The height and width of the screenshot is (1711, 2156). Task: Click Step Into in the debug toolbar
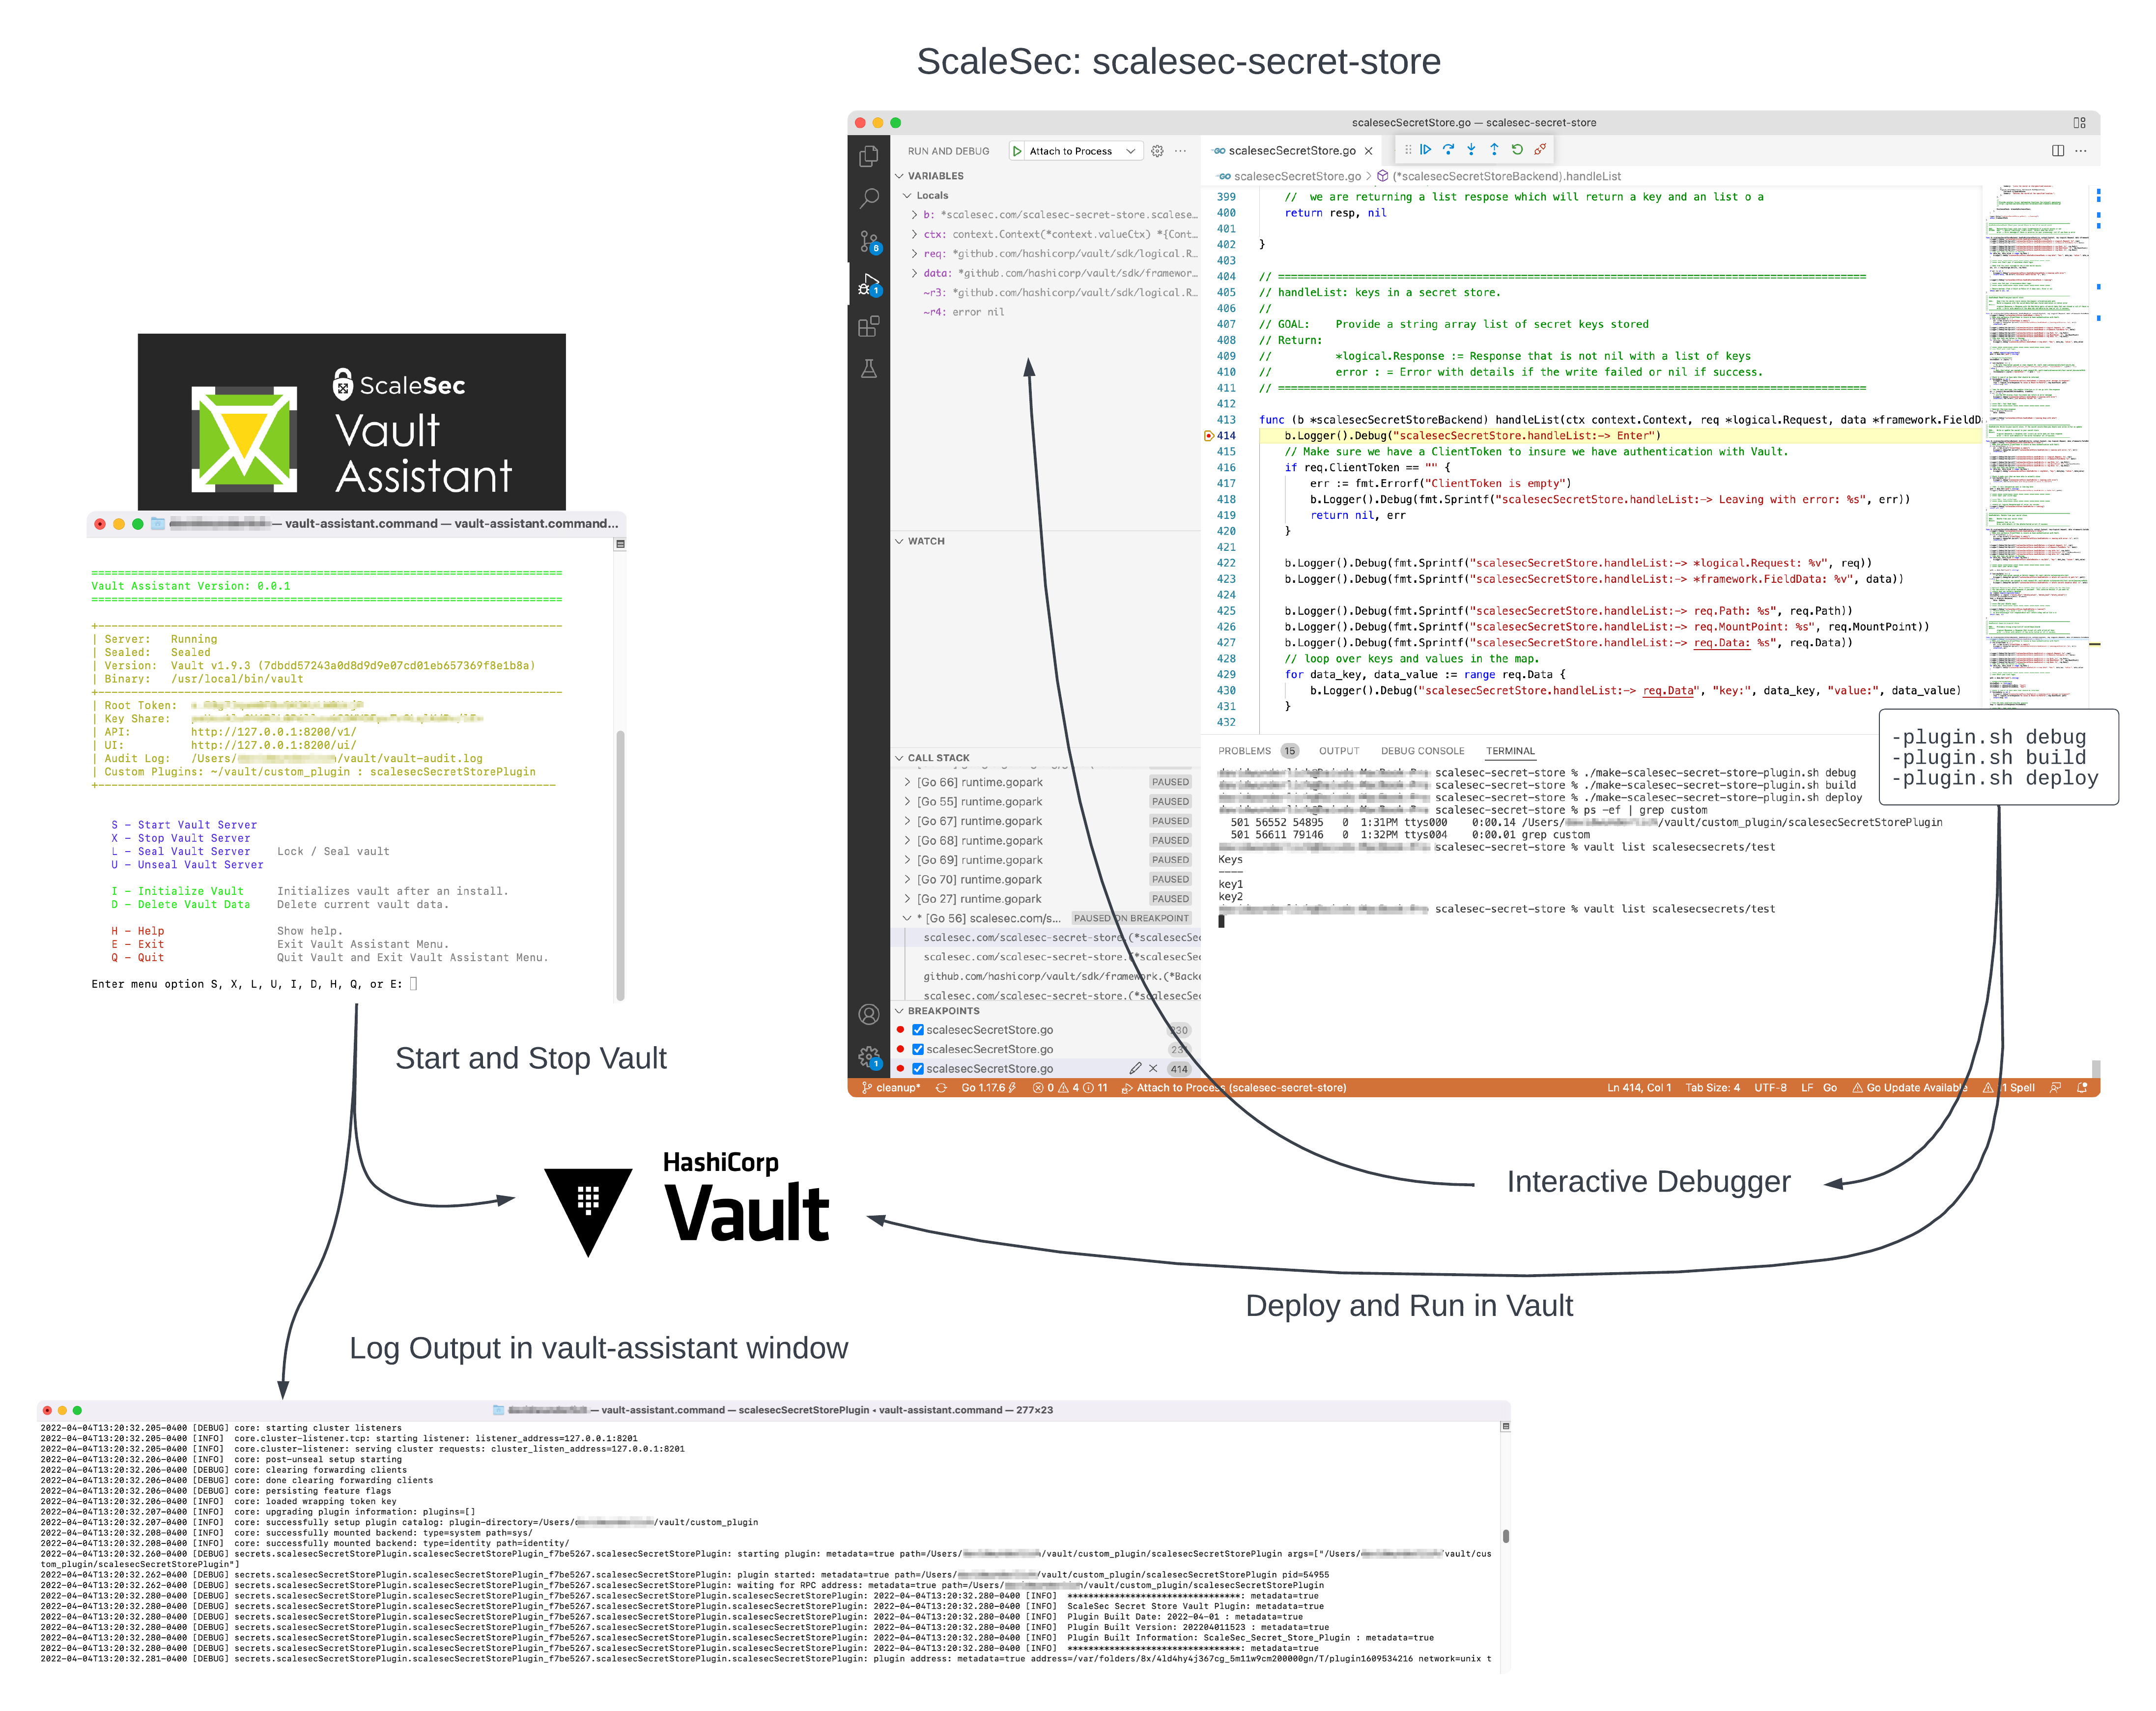click(1471, 150)
